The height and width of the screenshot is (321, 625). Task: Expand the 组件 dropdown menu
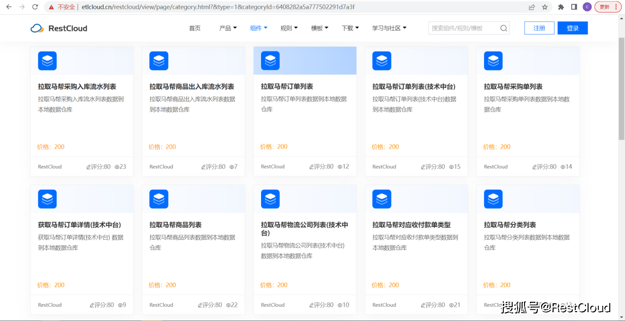[259, 28]
